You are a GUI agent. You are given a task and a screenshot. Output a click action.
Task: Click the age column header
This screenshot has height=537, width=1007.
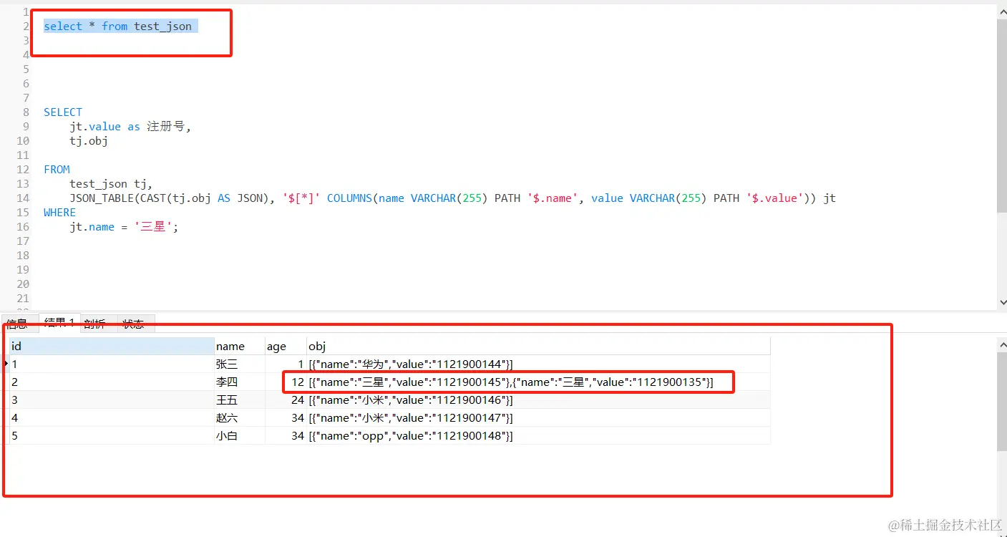point(286,347)
